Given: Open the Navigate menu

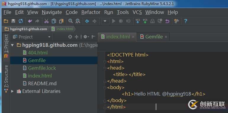Looking at the screenshot, I should pos(52,12).
